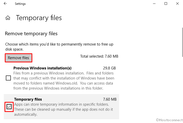Close the Settings window

[x=177, y=4]
